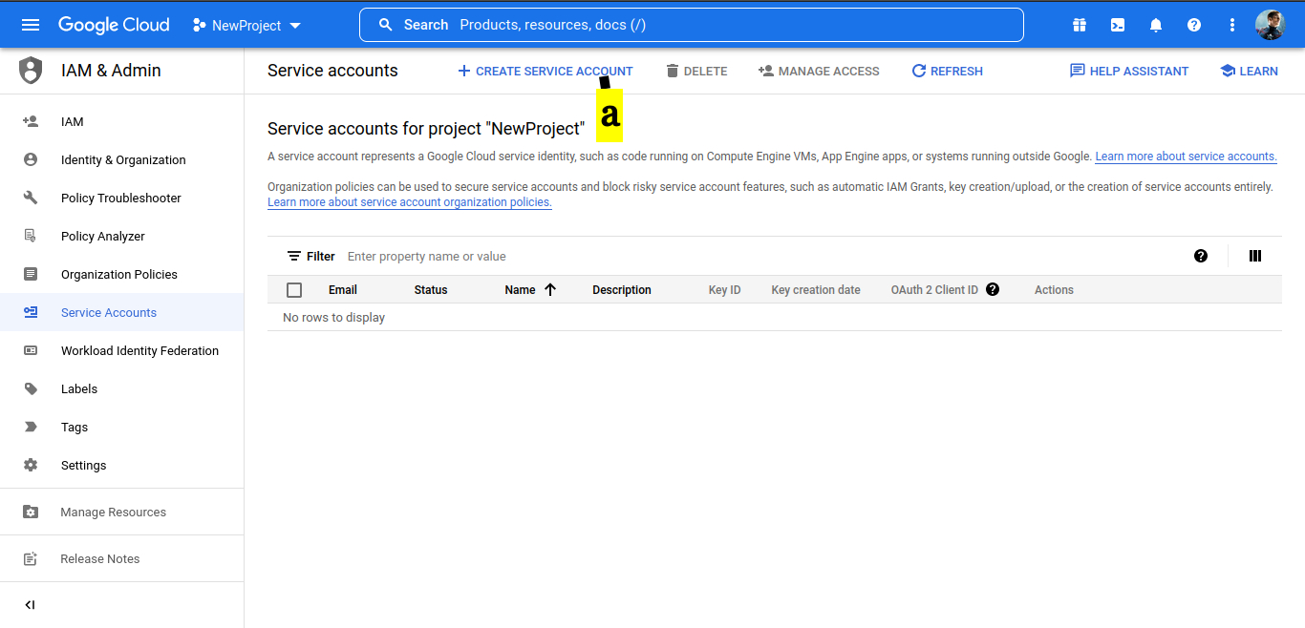Click the filter property name input field

(x=764, y=256)
